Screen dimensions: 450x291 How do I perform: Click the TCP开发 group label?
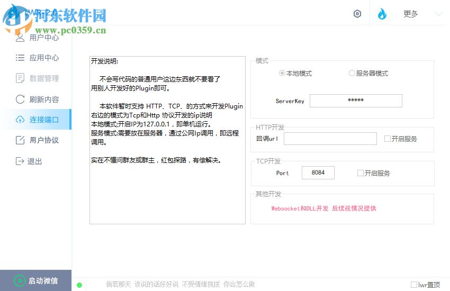coord(268,161)
